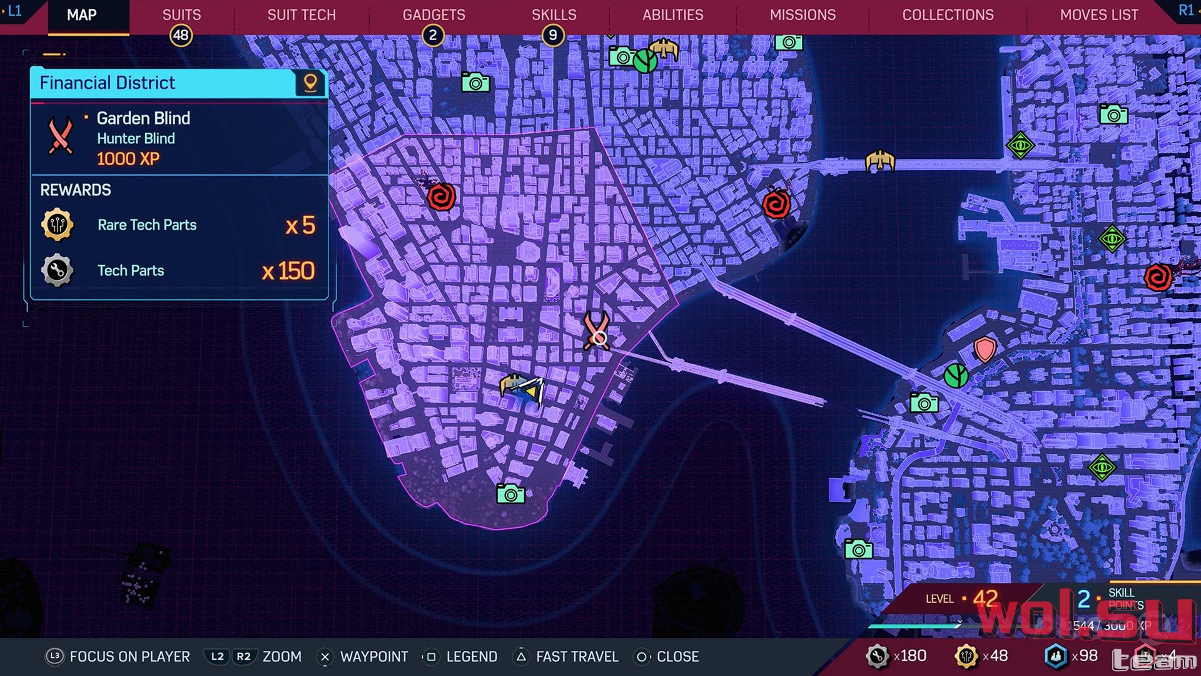Viewport: 1201px width, 676px height.
Task: Switch to the GADGETS tab
Action: (433, 14)
